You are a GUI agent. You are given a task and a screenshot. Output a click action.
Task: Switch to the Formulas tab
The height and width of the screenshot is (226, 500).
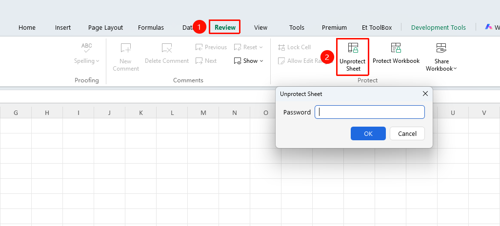click(151, 27)
